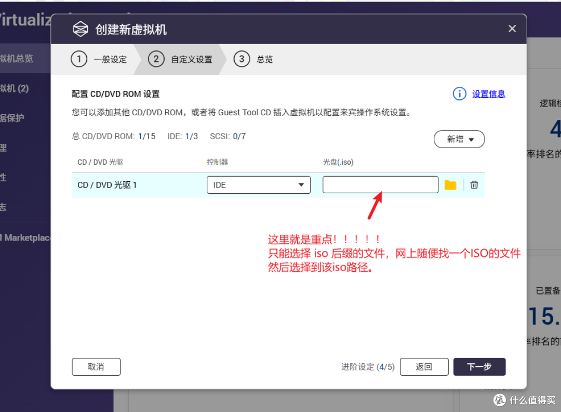Proceed with the 下一步 button

coord(479,367)
